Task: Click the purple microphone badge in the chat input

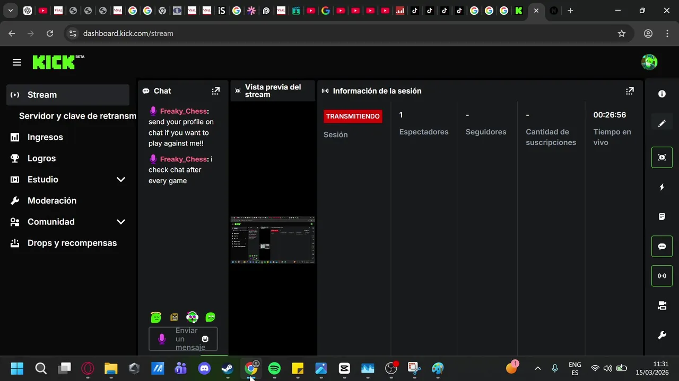Action: [x=162, y=339]
